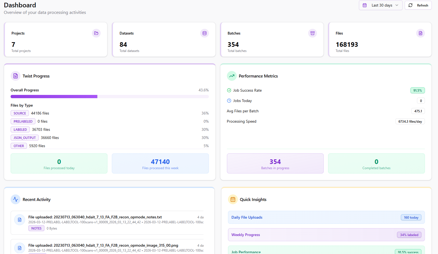The height and width of the screenshot is (254, 438).
Task: Click the Jobs Today clock icon
Action: point(229,101)
